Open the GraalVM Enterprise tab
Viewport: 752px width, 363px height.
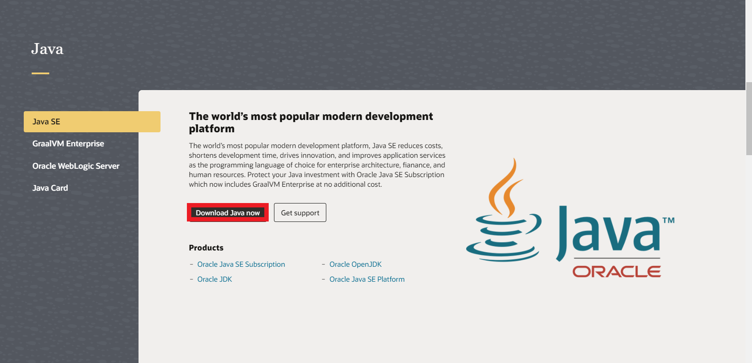(x=68, y=144)
